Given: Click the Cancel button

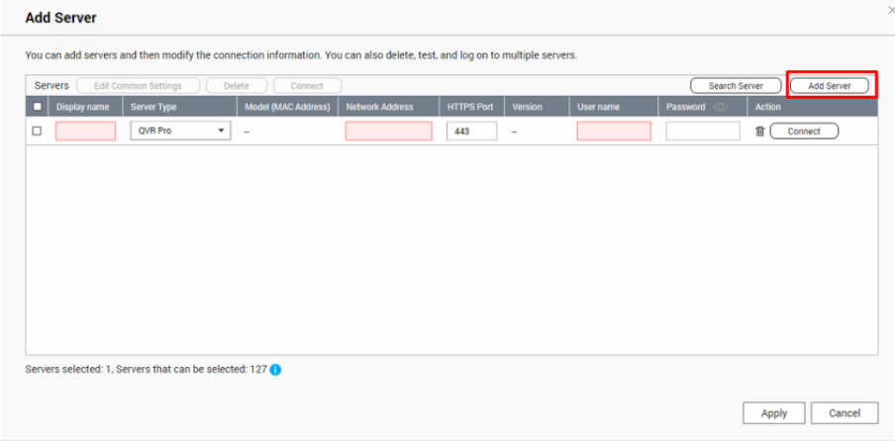Looking at the screenshot, I should 845,413.
